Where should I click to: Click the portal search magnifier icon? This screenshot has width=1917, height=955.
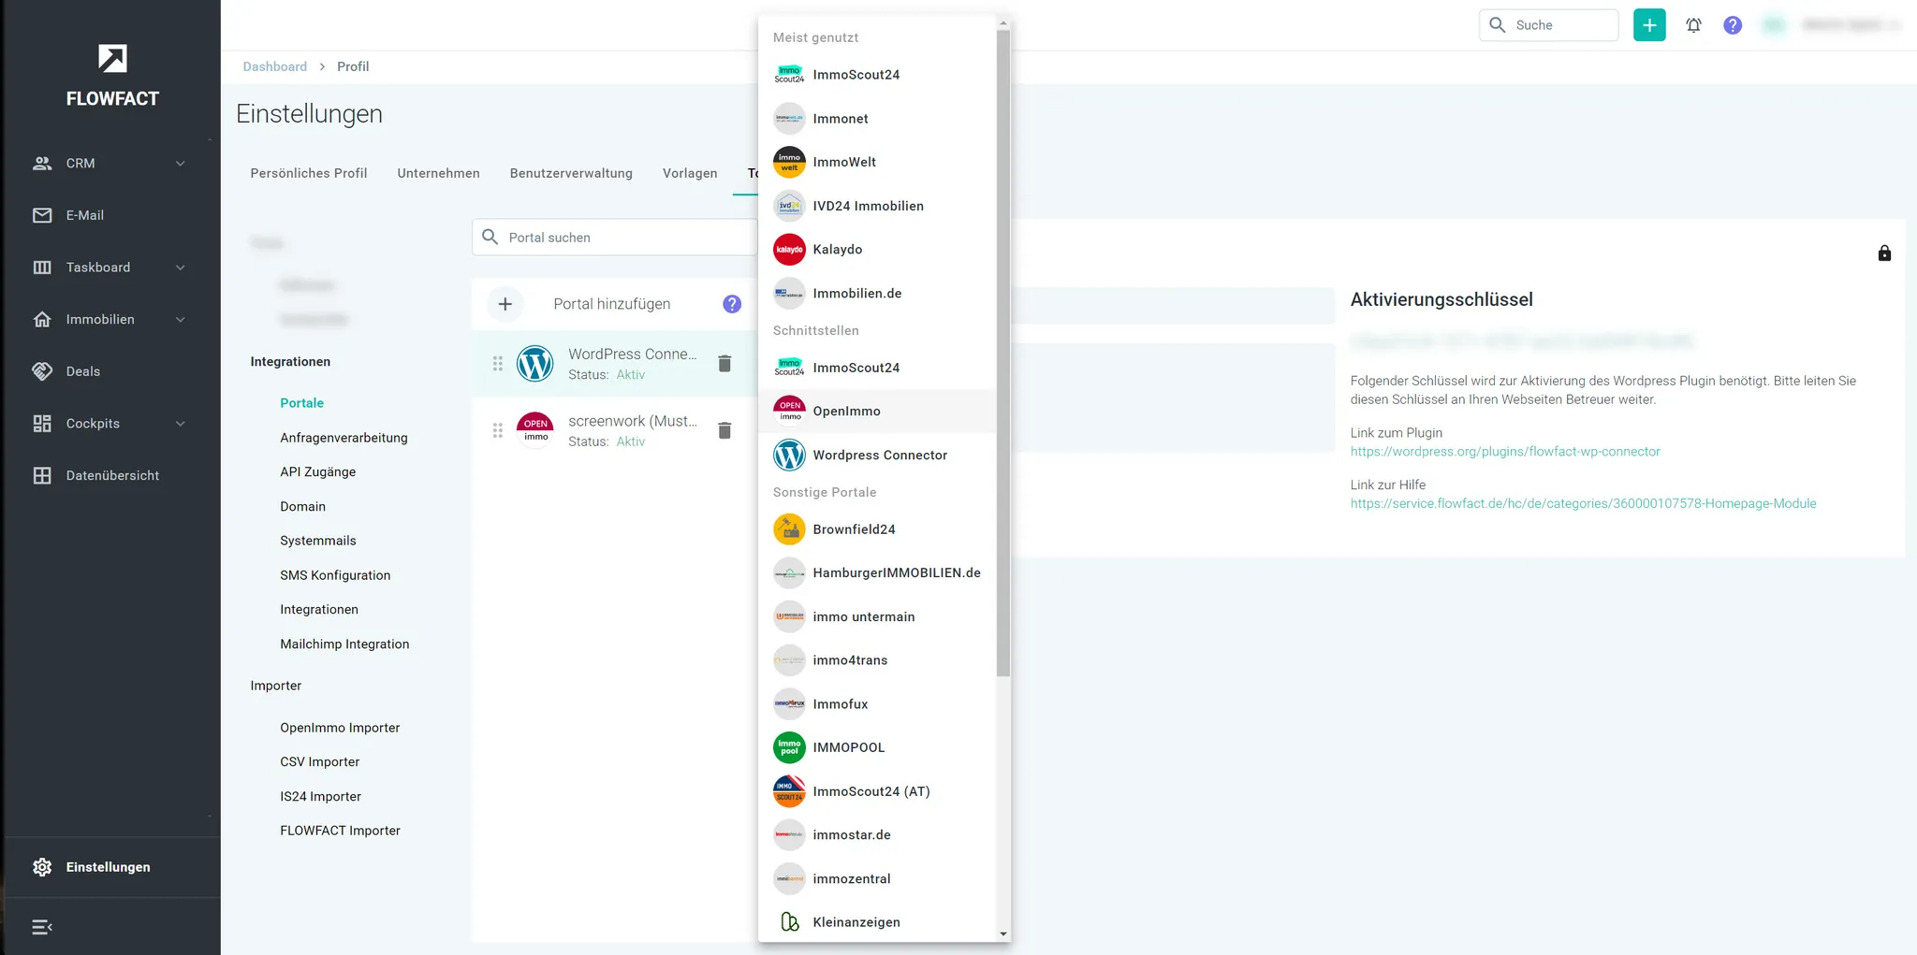click(x=490, y=238)
